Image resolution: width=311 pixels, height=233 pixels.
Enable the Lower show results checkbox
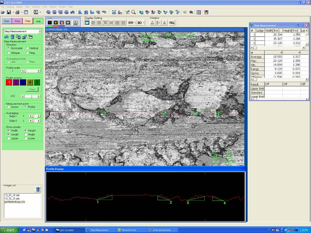(x=26, y=138)
